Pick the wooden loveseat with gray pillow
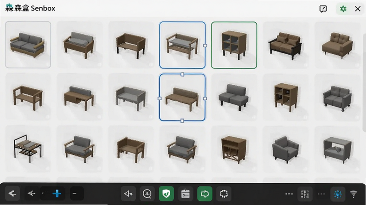Viewport: 366px width, 205px height. pyautogui.click(x=80, y=45)
